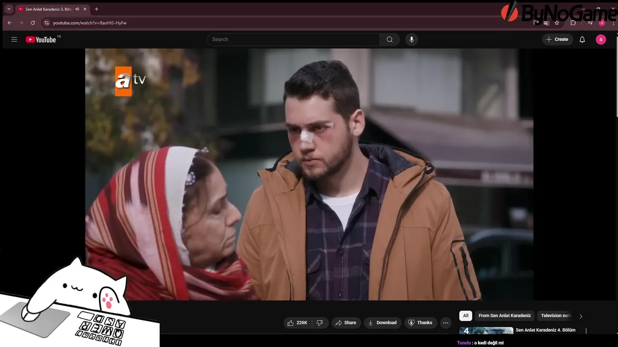This screenshot has width=618, height=347.
Task: Mute the tab via speaker icon
Action: 77,9
